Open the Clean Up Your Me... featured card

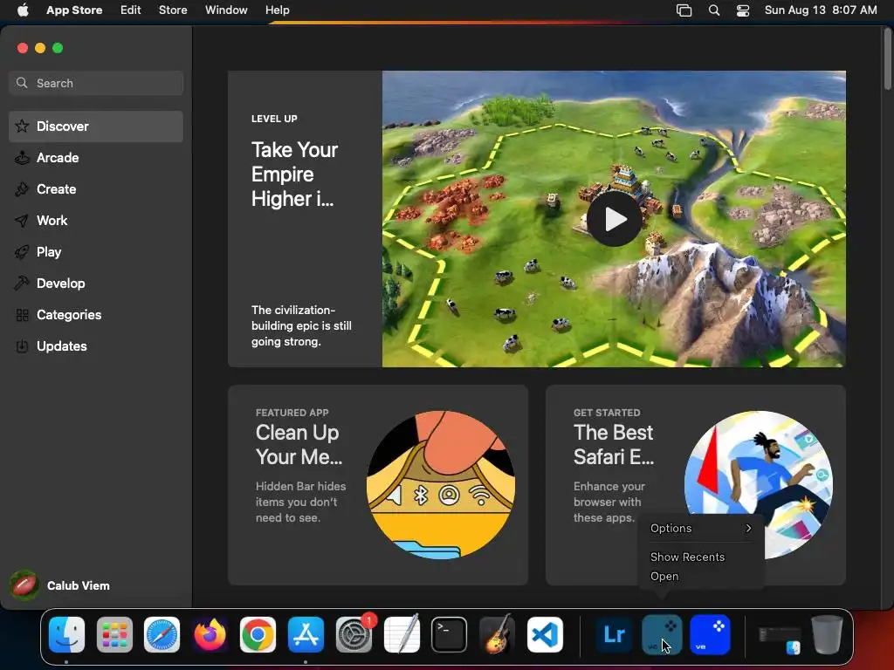pyautogui.click(x=378, y=485)
